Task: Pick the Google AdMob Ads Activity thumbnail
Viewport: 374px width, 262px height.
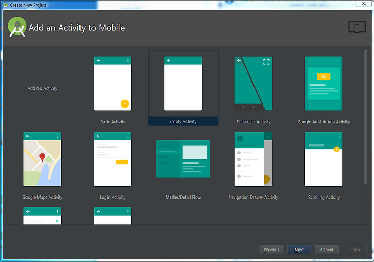Action: tap(324, 84)
